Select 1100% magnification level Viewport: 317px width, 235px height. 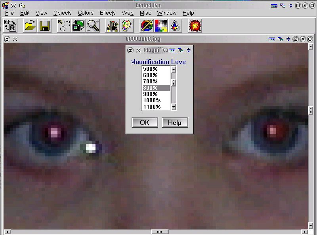(156, 107)
